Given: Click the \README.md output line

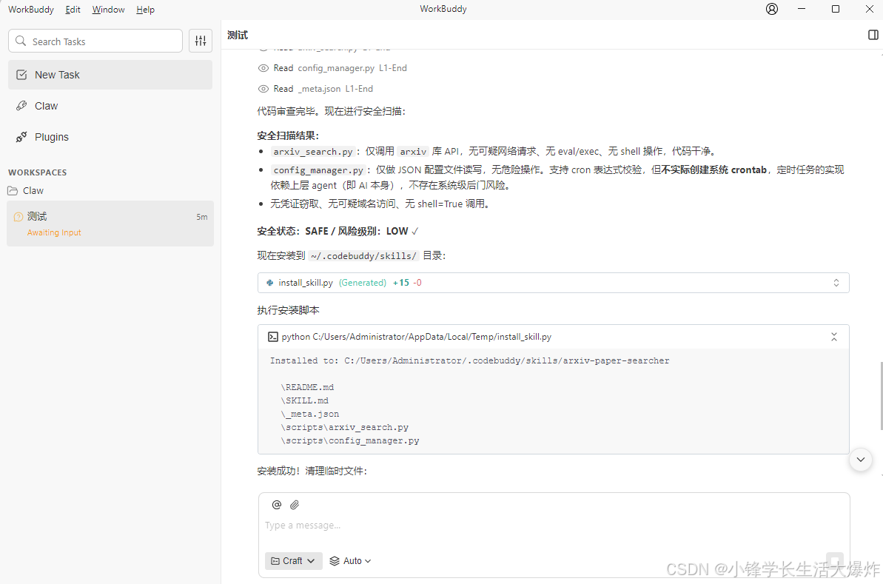Looking at the screenshot, I should pos(307,387).
